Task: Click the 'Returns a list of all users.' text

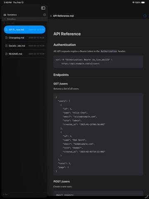Action: point(66,89)
